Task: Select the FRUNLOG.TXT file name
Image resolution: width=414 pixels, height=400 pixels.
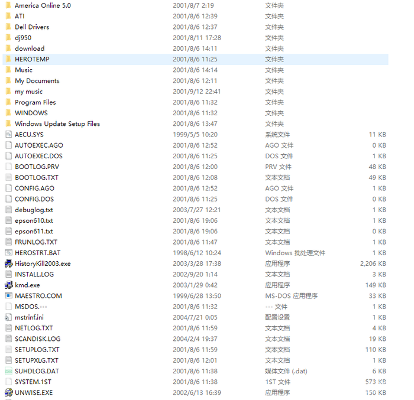Action: [x=36, y=242]
